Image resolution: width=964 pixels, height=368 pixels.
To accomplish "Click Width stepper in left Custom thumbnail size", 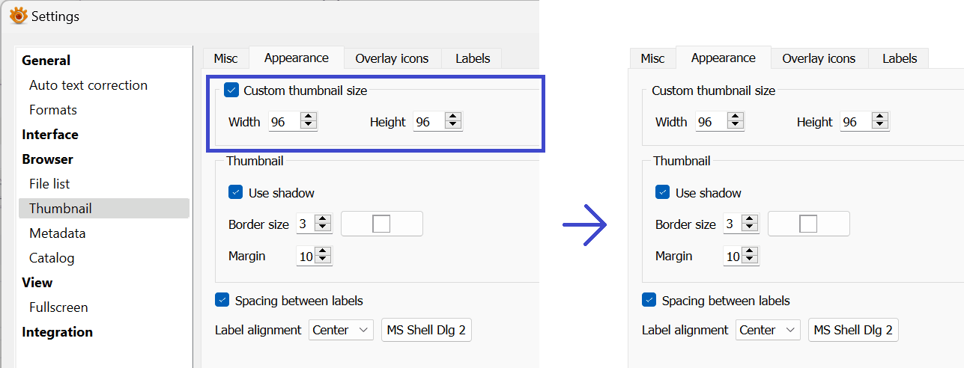I will pyautogui.click(x=309, y=121).
